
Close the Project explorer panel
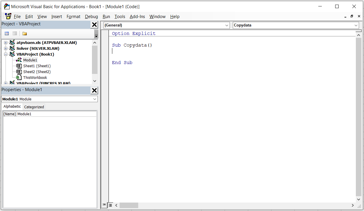[x=94, y=25]
